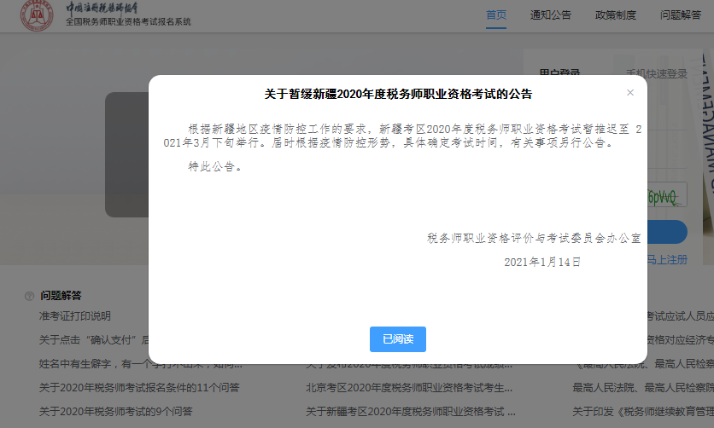The height and width of the screenshot is (428, 714).
Task: Open the 关于点击“确认支付” question link
Action: click(93, 340)
